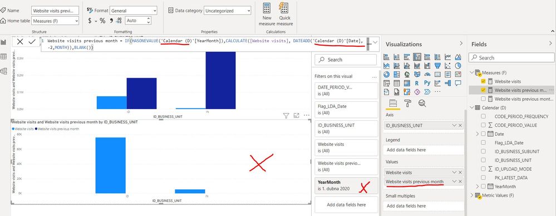Open the Format General dropdown
Image resolution: width=556 pixels, height=216 pixels.
click(134, 11)
